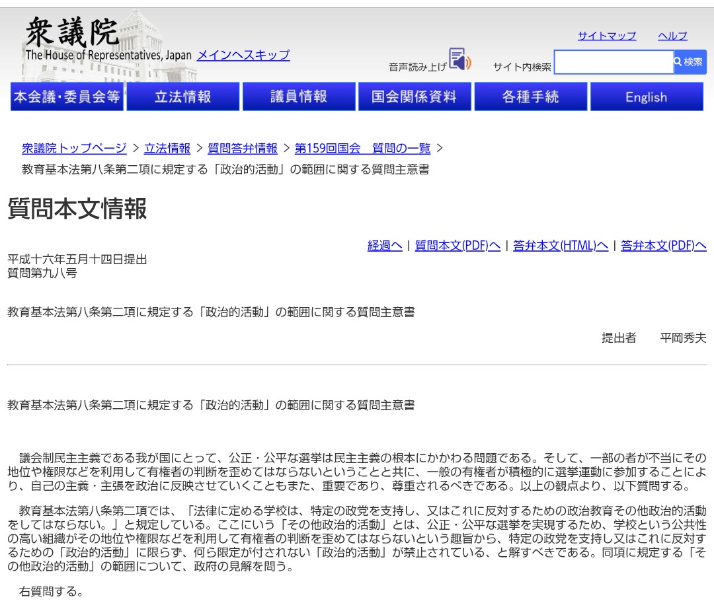Open the 質問本文(PDF)へ link

(457, 246)
